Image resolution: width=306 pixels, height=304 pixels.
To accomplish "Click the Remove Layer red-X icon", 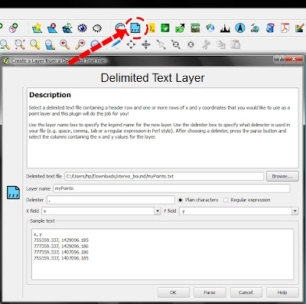I will pyautogui.click(x=52, y=28).
